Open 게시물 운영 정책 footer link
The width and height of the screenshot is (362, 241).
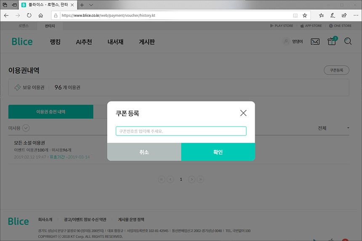[131, 220]
